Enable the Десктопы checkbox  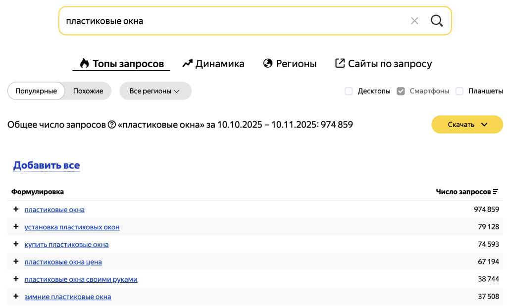click(349, 91)
